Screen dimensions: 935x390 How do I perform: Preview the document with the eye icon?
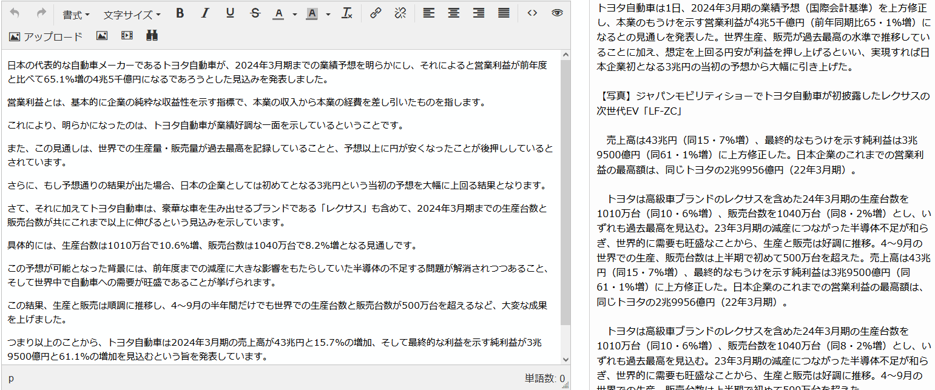click(x=557, y=13)
